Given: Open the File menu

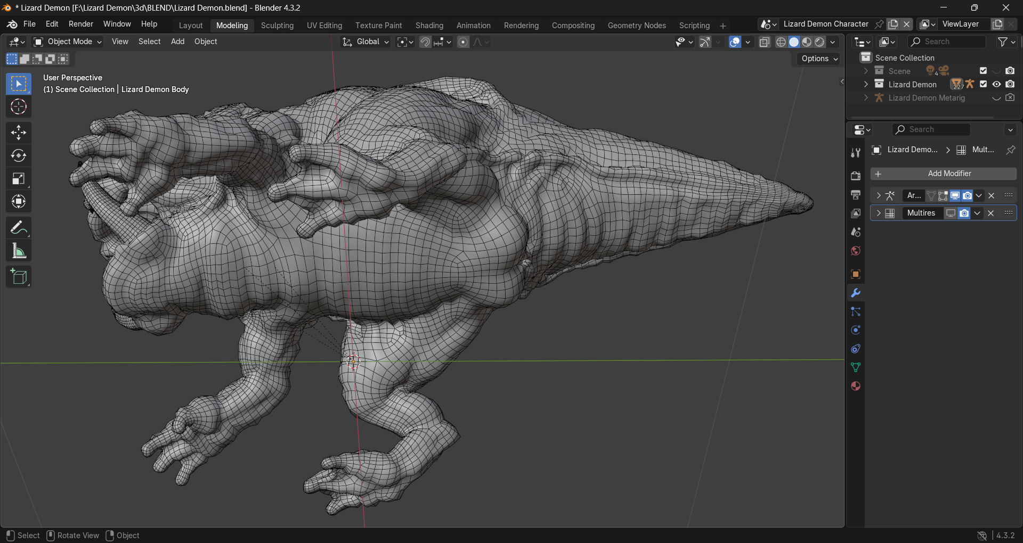Looking at the screenshot, I should tap(30, 24).
